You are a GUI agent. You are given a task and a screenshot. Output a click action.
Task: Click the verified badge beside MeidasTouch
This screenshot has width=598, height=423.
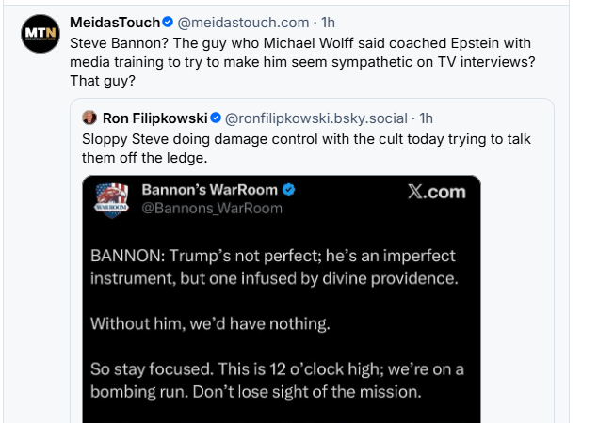[168, 23]
